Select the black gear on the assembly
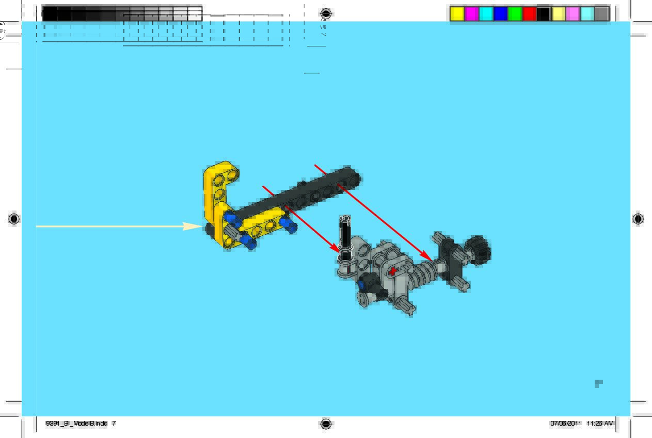 tap(479, 250)
